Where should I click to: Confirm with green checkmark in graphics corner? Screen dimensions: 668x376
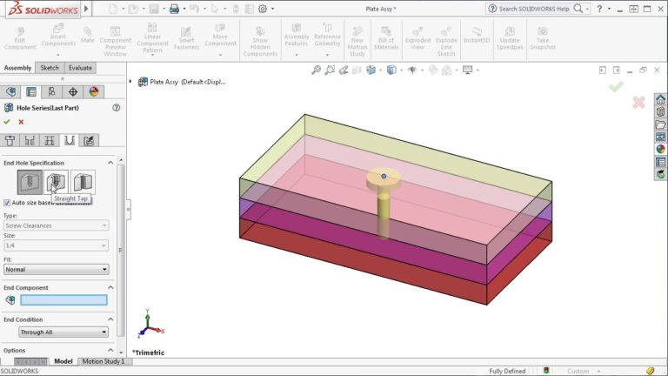[616, 86]
